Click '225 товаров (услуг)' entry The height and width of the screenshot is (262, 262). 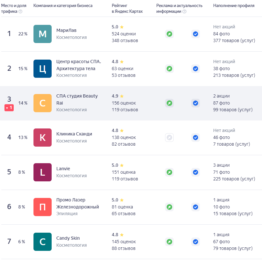(234, 179)
